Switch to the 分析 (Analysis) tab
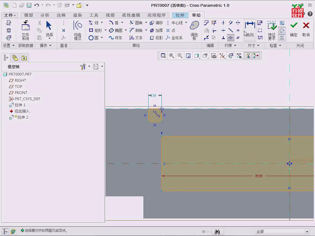 [45, 15]
